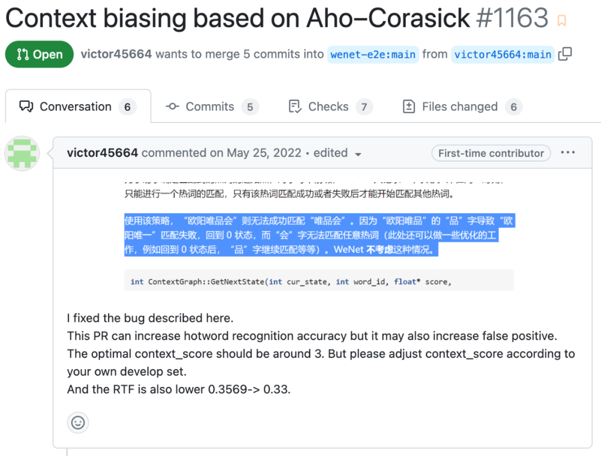Click the Commits tab commit icon
The height and width of the screenshot is (456, 601).
coord(173,106)
